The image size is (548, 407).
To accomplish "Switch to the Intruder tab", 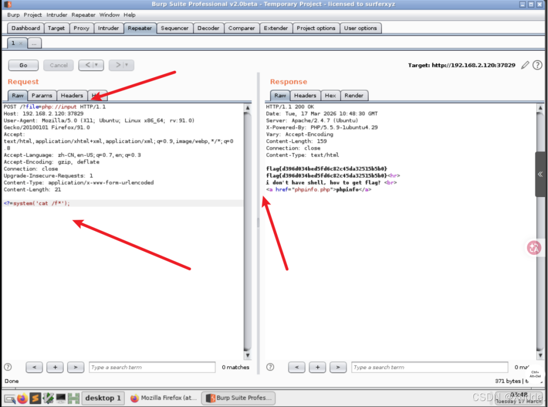I will click(x=108, y=28).
